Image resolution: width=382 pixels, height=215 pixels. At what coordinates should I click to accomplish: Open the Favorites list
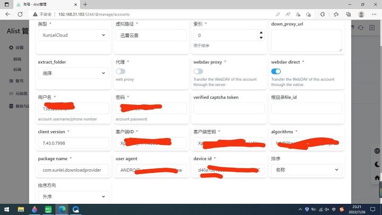[x=336, y=14]
